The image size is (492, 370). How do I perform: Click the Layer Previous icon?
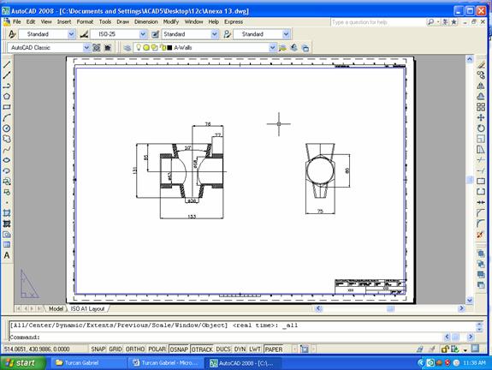293,48
